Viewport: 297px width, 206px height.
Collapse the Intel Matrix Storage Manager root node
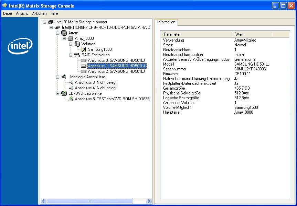tap(44, 22)
